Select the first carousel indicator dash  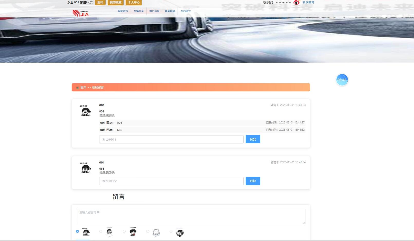tap(175, 59)
